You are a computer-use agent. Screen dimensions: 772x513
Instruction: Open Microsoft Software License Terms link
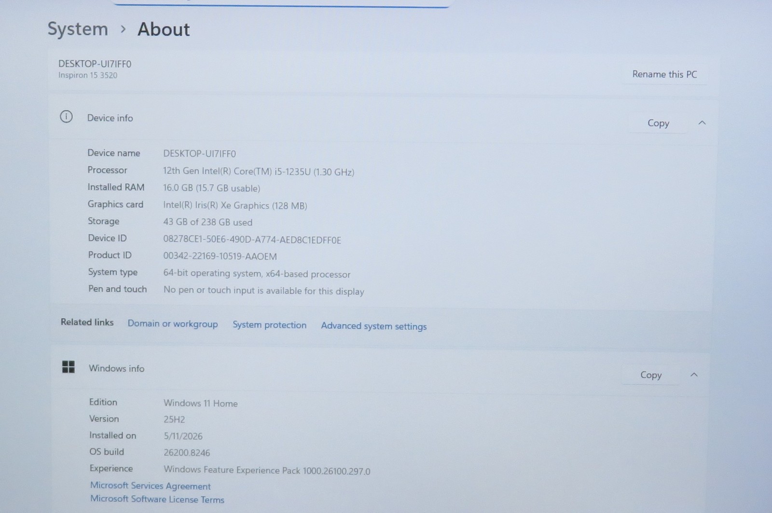tap(157, 499)
